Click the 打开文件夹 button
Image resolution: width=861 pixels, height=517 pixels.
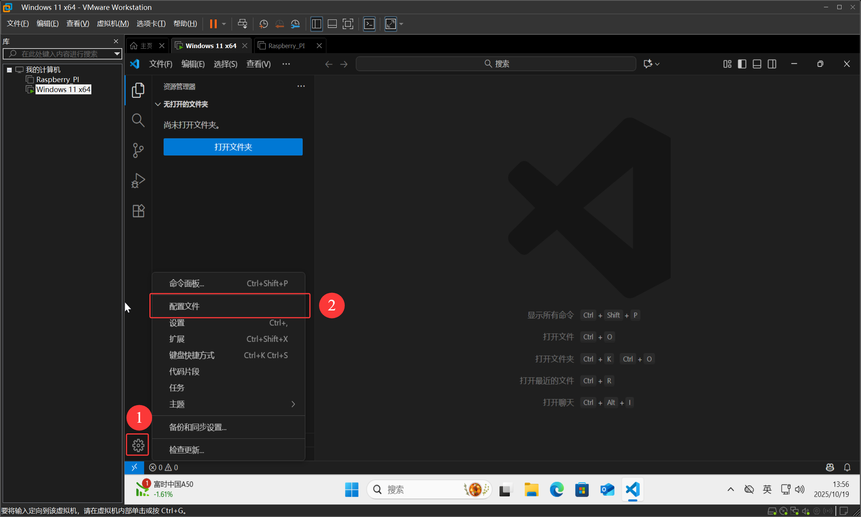(x=233, y=147)
